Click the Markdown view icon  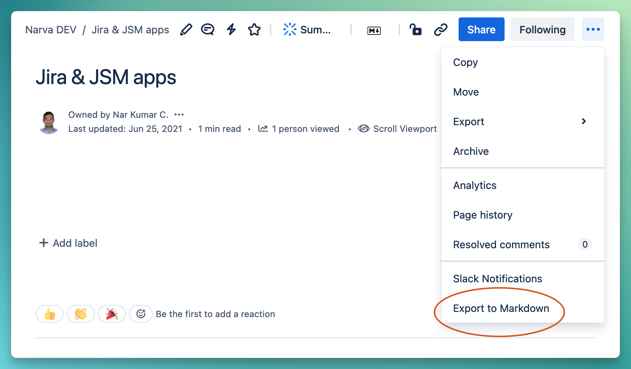374,30
